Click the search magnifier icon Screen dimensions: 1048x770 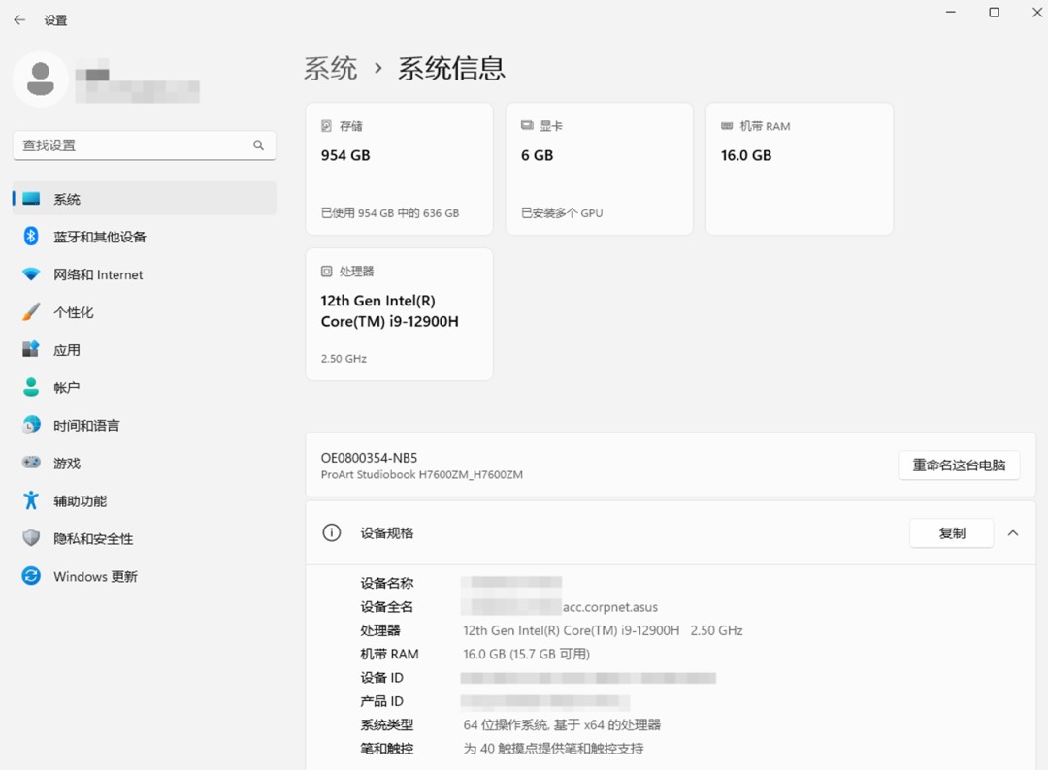click(x=259, y=144)
